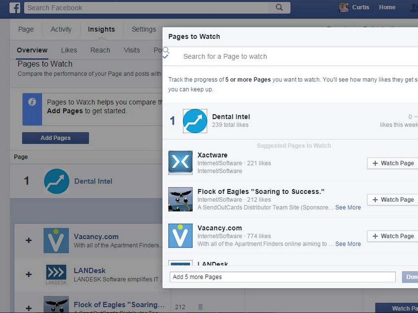The height and width of the screenshot is (313, 418).
Task: Open the Reach insights tab
Action: pyautogui.click(x=100, y=50)
